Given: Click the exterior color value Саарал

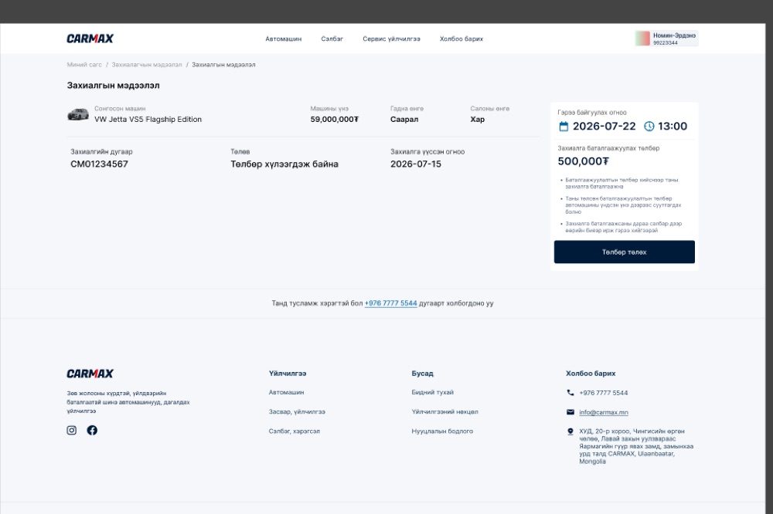Looking at the screenshot, I should (x=404, y=119).
